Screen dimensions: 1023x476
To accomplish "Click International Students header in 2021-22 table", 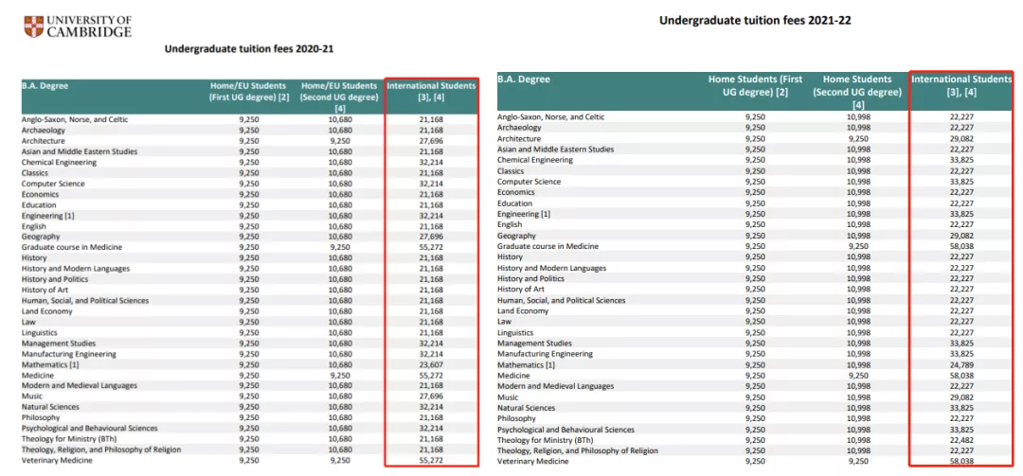I will [x=960, y=86].
